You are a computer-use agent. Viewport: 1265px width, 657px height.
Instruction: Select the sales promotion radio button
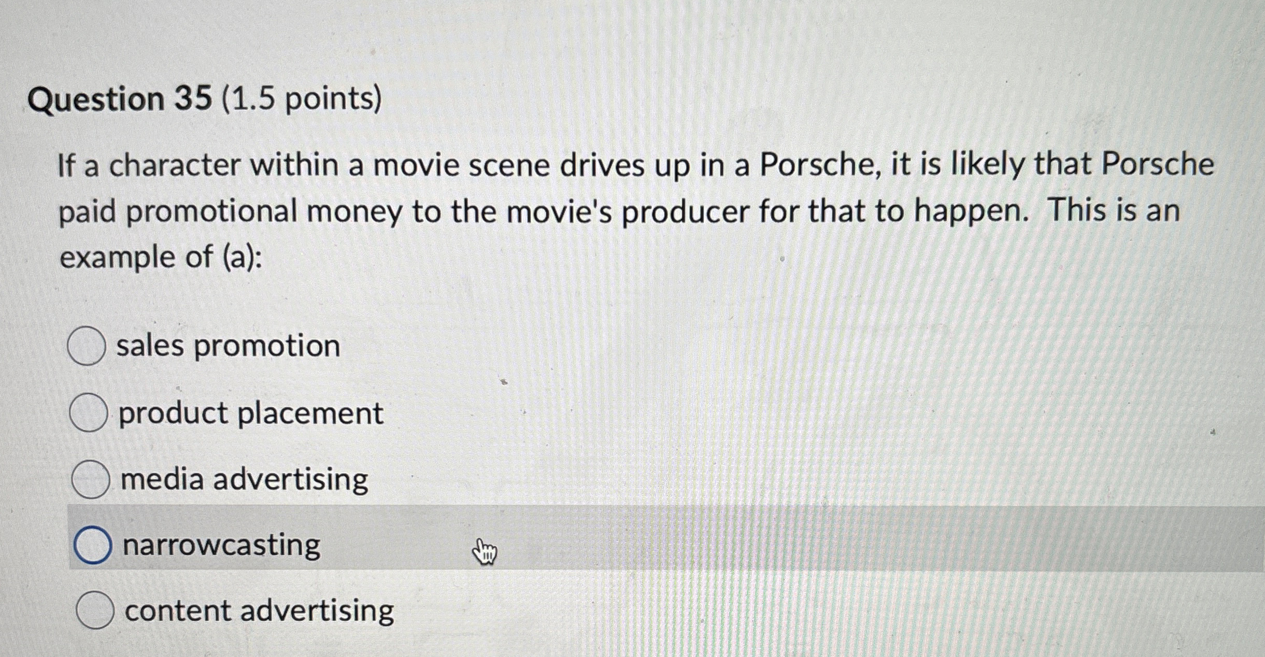click(x=88, y=345)
